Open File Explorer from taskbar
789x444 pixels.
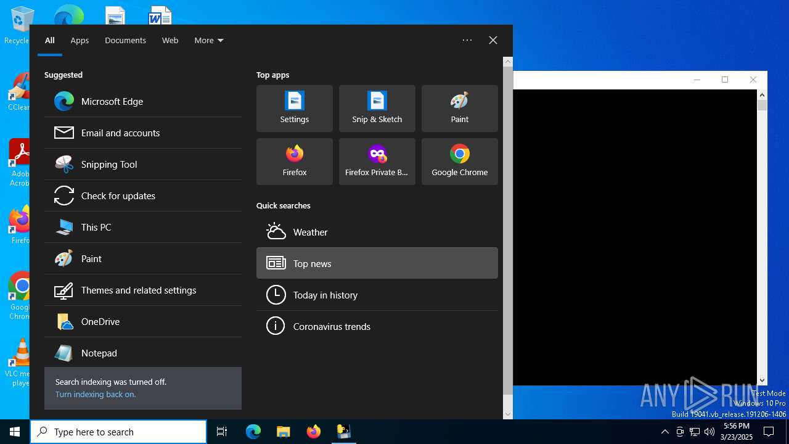tap(284, 432)
